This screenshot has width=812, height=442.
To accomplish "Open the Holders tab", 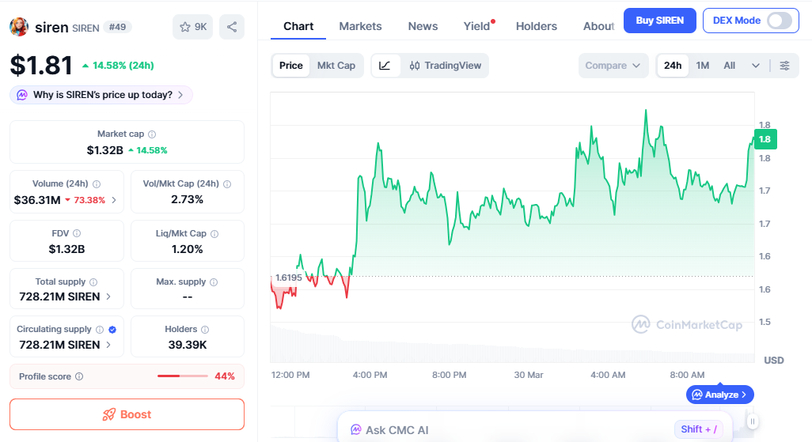I will pyautogui.click(x=537, y=26).
